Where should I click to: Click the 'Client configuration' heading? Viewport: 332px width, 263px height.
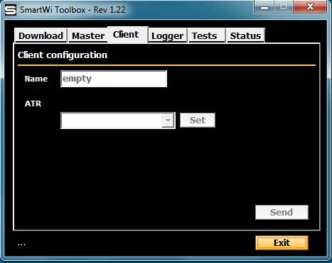(x=63, y=55)
